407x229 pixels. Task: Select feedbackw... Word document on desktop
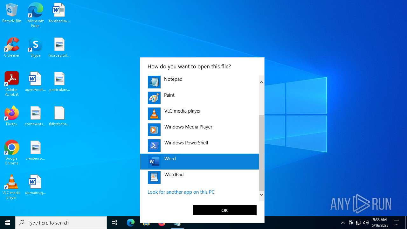pos(59,13)
